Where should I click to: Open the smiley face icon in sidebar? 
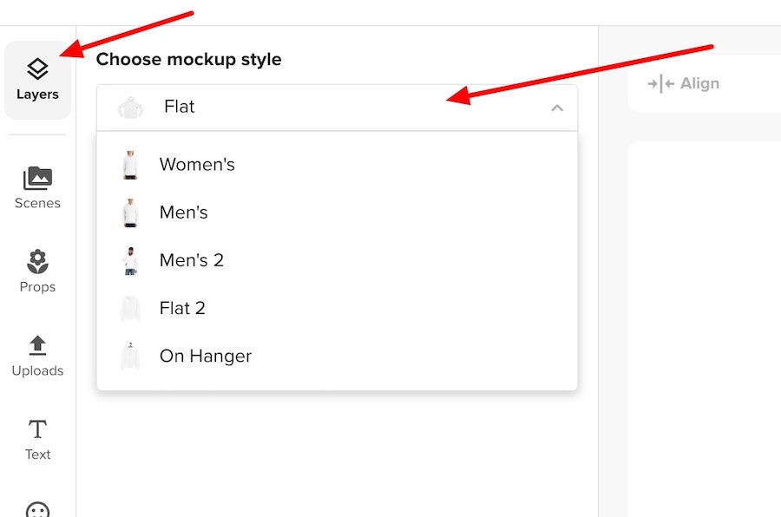click(x=37, y=509)
